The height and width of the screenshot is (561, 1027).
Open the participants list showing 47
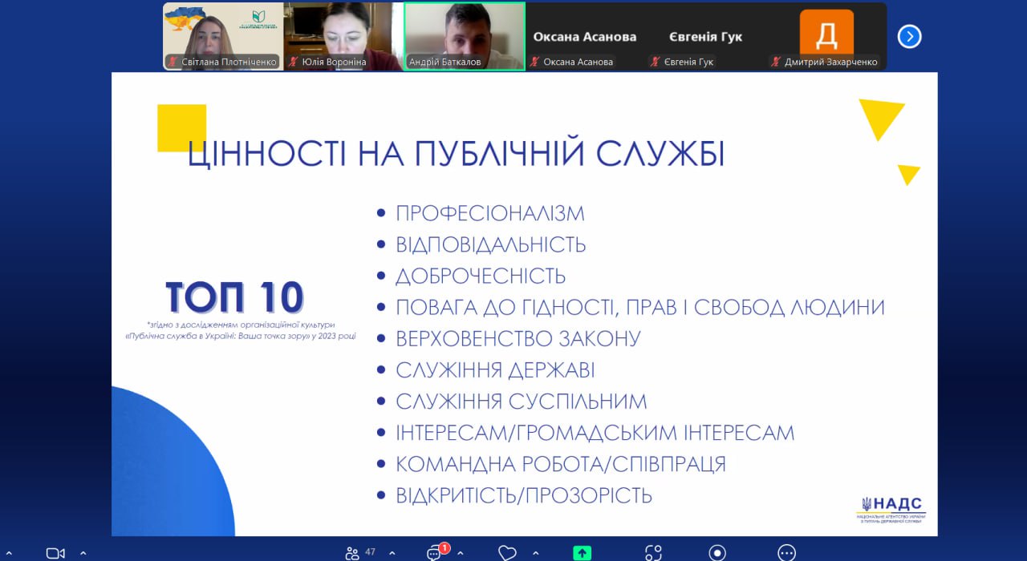359,552
